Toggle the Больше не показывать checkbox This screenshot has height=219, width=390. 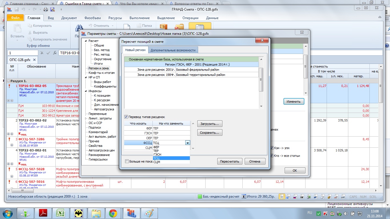[x=127, y=161]
